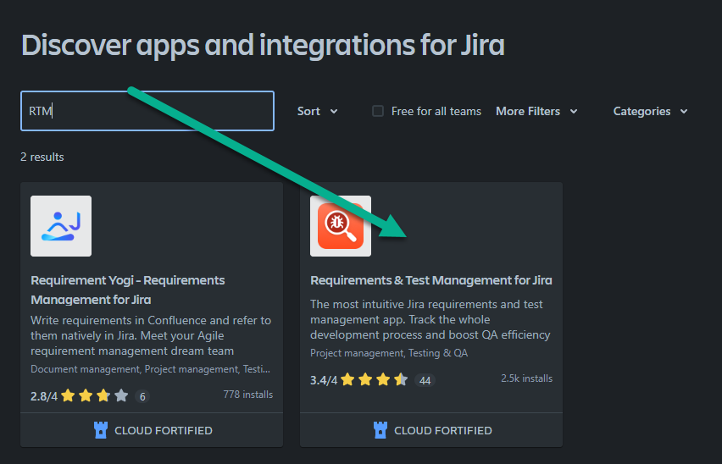Screen dimensions: 722x464
Task: Click Cloud Fortified castle icon on RTM card
Action: [380, 430]
